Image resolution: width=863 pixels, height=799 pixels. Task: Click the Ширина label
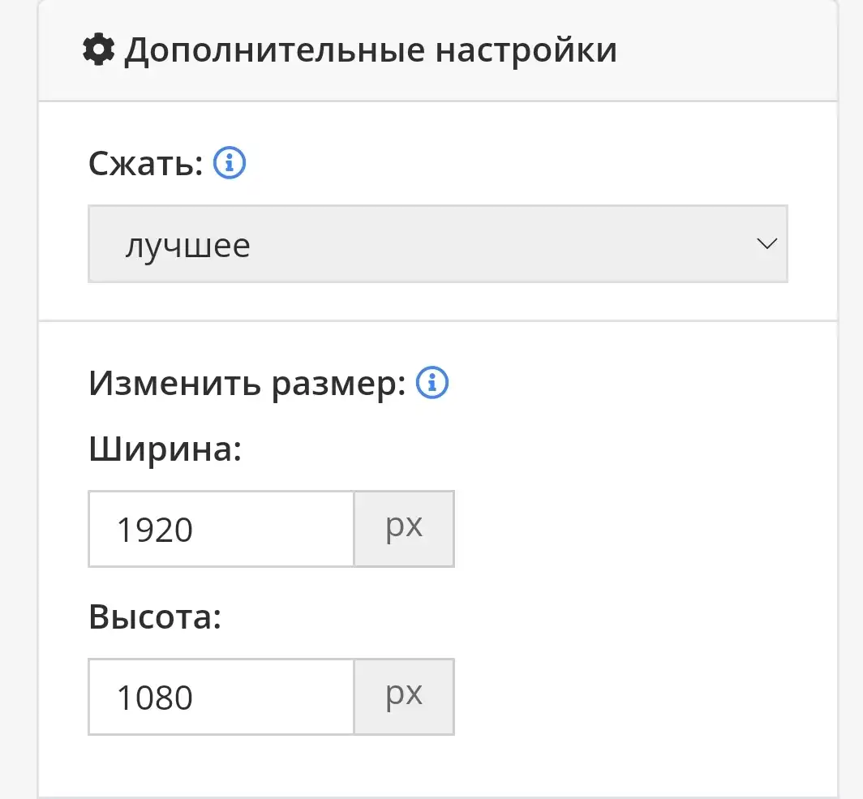165,449
